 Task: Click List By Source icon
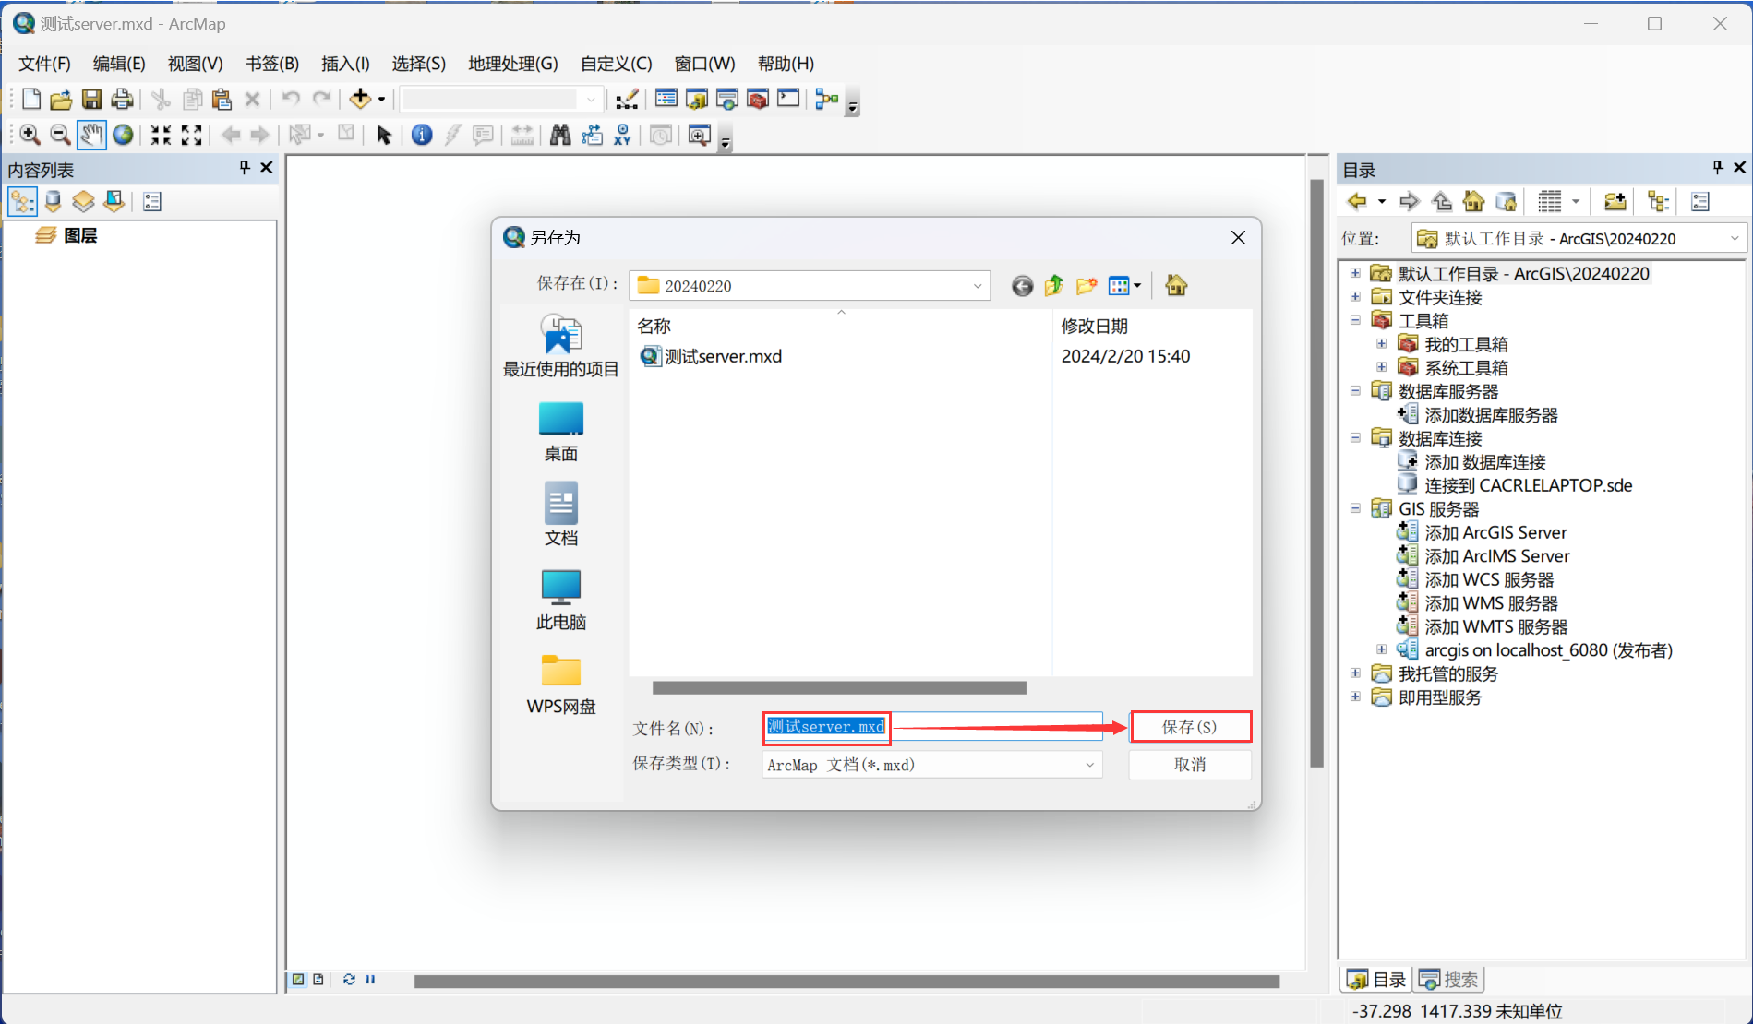click(54, 201)
